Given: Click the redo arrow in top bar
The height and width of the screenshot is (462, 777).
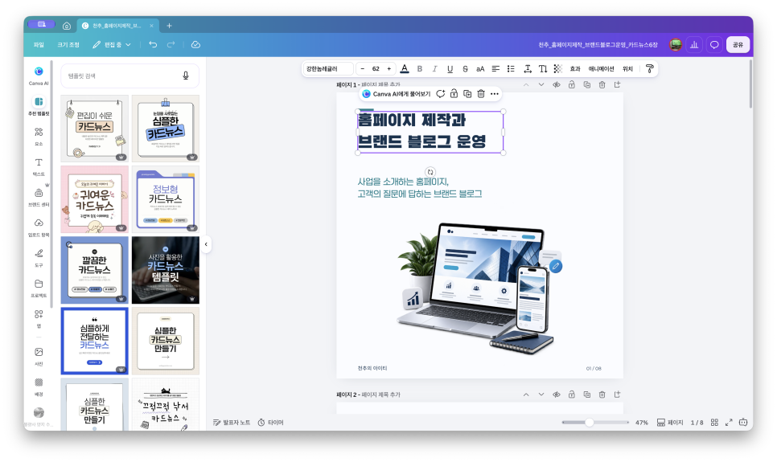Looking at the screenshot, I should coord(171,44).
